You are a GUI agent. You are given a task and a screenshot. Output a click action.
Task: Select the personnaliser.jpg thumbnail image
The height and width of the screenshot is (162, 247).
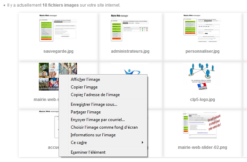[x=203, y=28]
